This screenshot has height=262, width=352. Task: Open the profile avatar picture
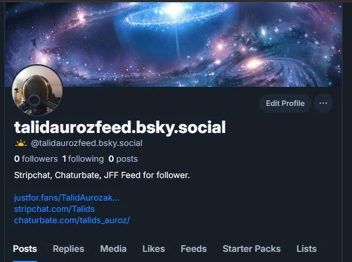[37, 90]
